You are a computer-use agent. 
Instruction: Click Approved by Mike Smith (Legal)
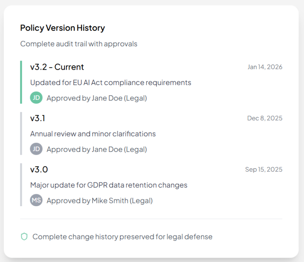tap(99, 201)
